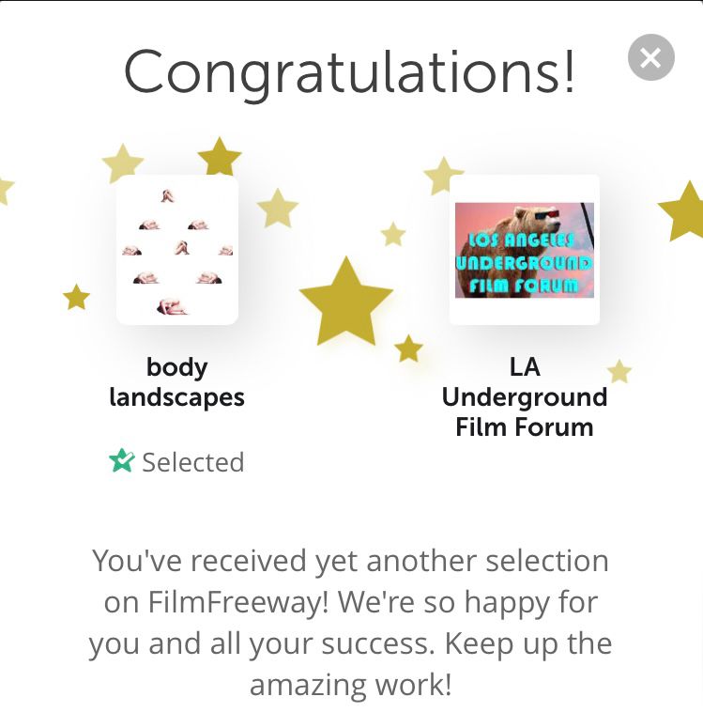Open the Los Angeles Underground Film Forum logo
Screen dimensions: 703x728
tap(524, 250)
